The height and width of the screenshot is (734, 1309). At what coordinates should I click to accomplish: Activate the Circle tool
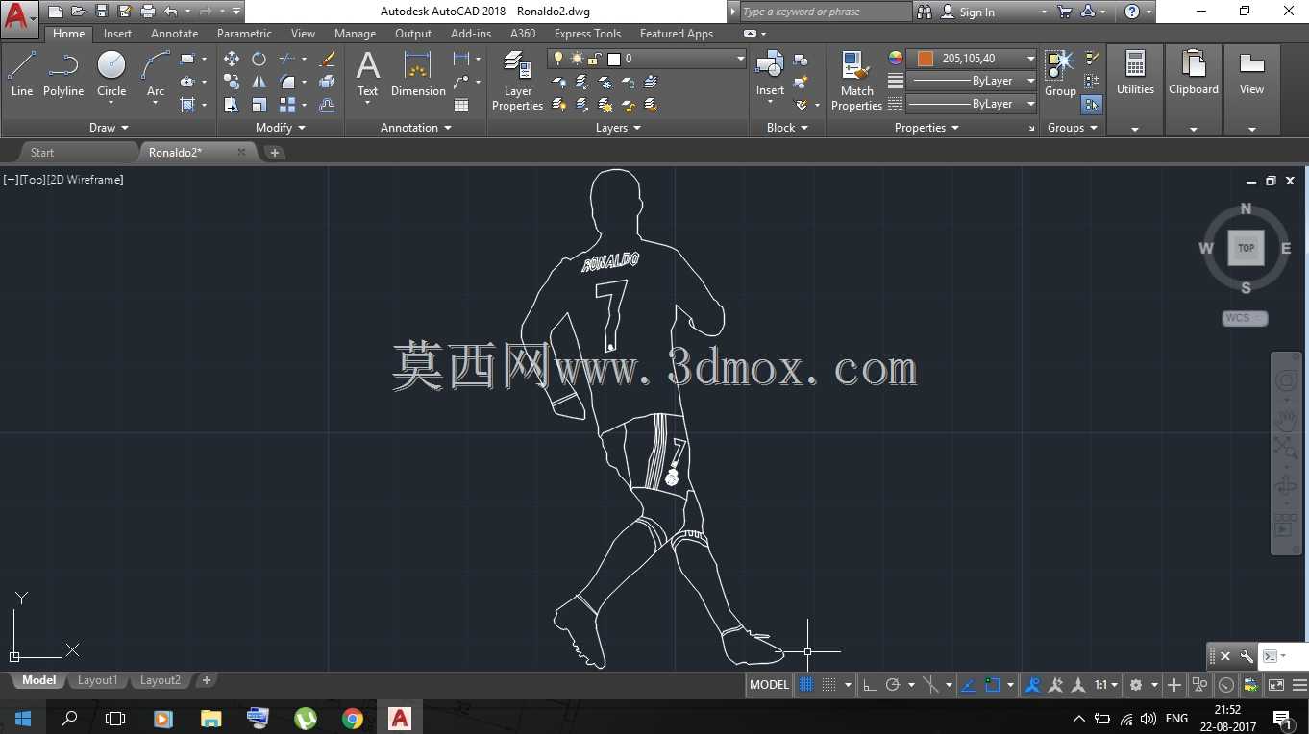[111, 75]
